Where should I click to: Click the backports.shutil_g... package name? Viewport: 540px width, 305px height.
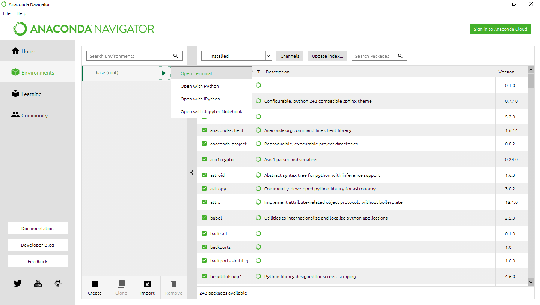pos(231,260)
